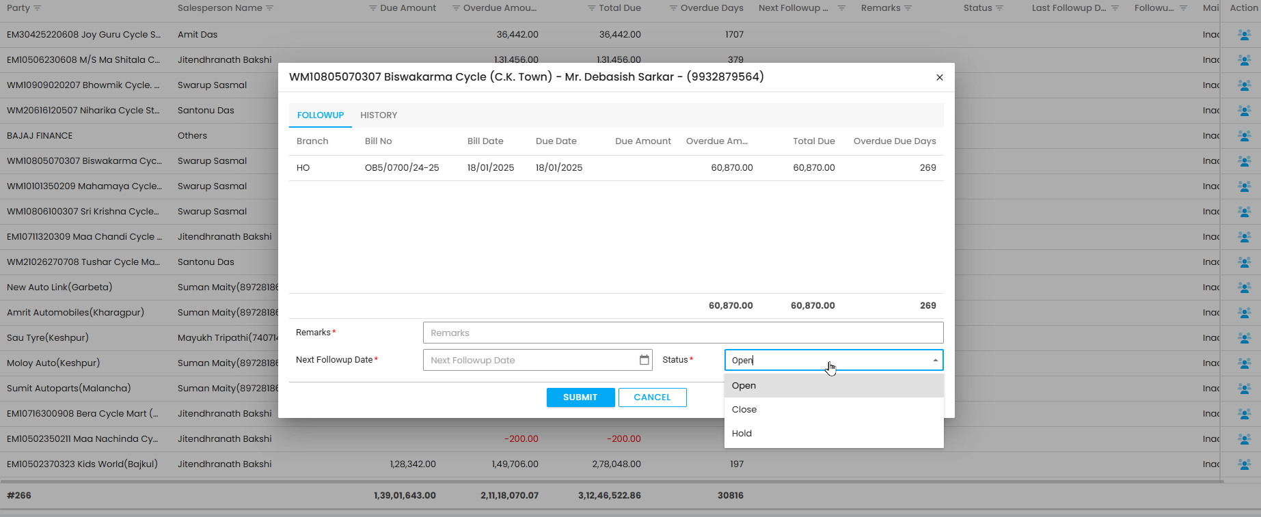
Task: Filter the Salesperson Name column
Action: 270,8
